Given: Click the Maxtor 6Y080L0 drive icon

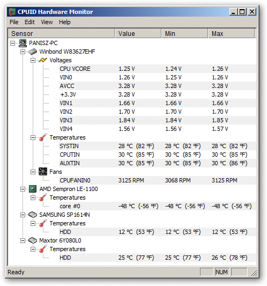Looking at the screenshot, I should coord(33,240).
